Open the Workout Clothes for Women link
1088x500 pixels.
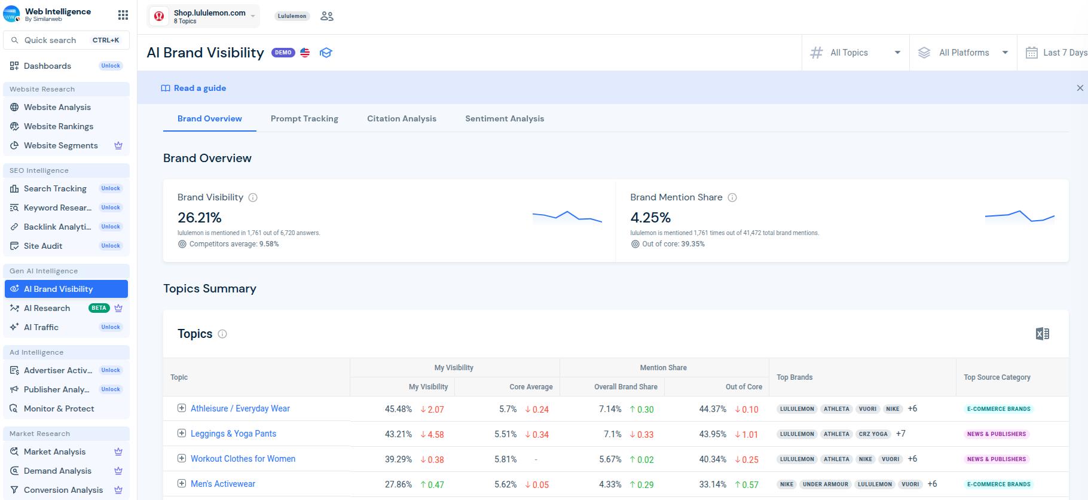(243, 459)
